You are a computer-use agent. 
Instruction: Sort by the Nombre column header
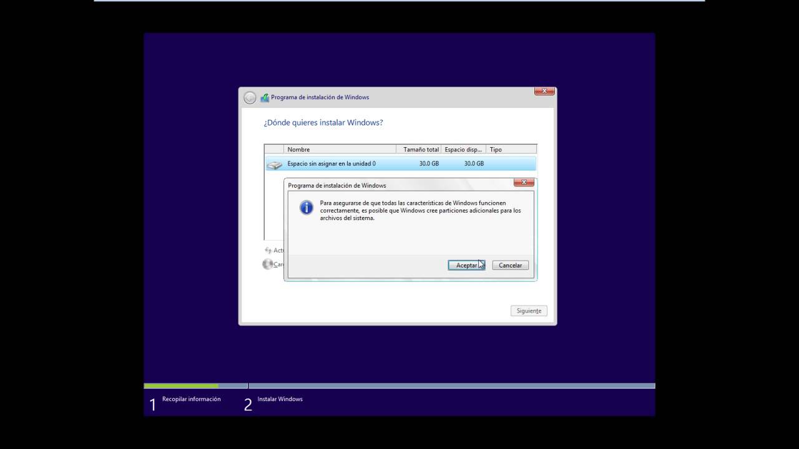pyautogui.click(x=340, y=149)
